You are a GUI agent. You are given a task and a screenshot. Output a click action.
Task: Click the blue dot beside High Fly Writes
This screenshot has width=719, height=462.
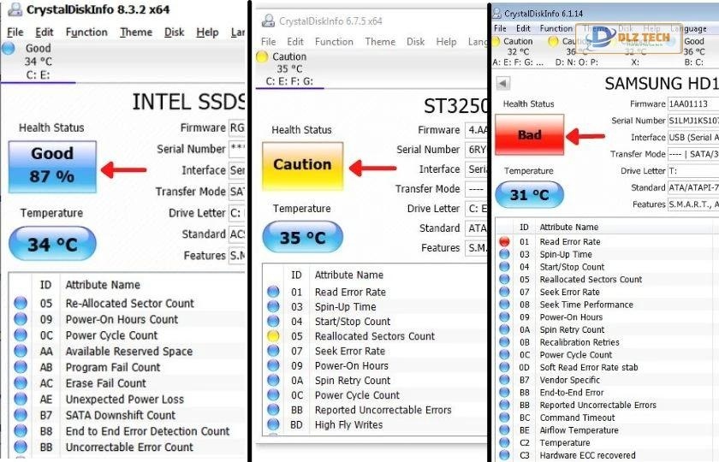(274, 424)
